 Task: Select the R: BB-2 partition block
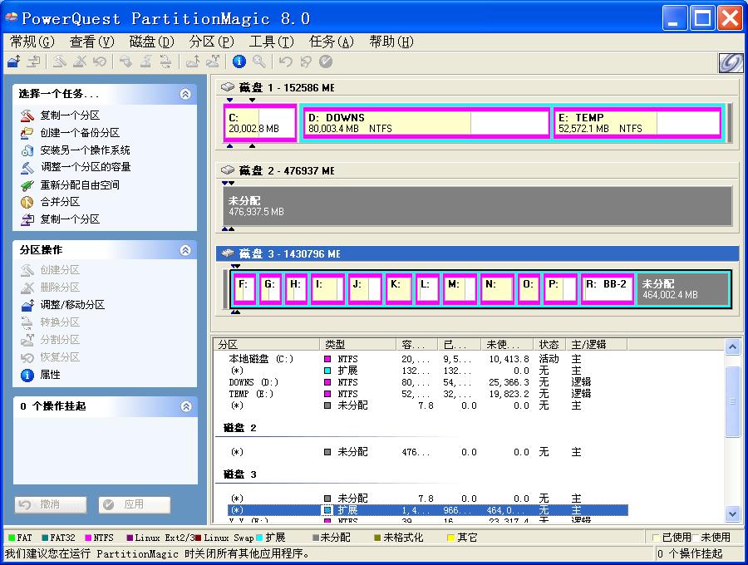[x=608, y=289]
